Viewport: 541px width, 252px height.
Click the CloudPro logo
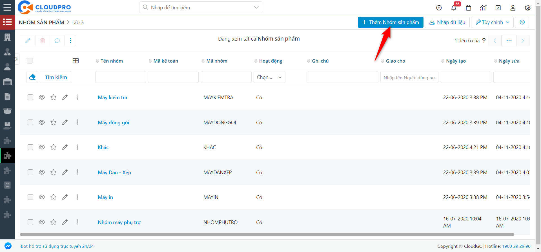pos(44,7)
